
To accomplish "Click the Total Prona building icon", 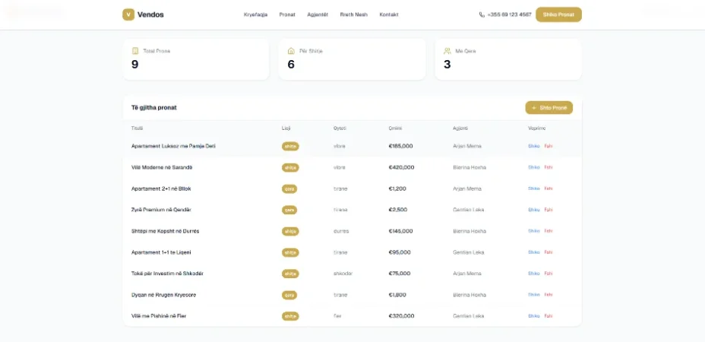I will point(135,51).
